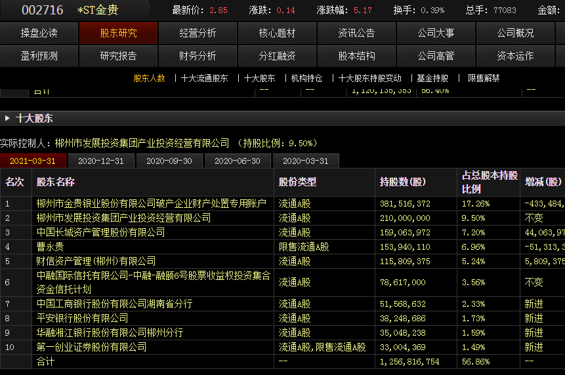Viewport: 565px width, 375px height.
Task: Select holding value 78,617,000
Action: point(403,283)
